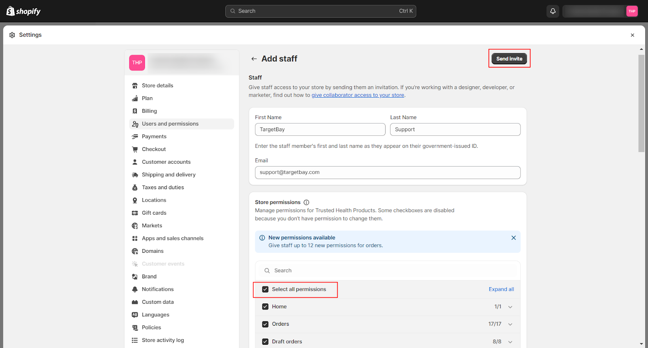
Task: Expand the Orders permissions chevron
Action: pyautogui.click(x=510, y=324)
